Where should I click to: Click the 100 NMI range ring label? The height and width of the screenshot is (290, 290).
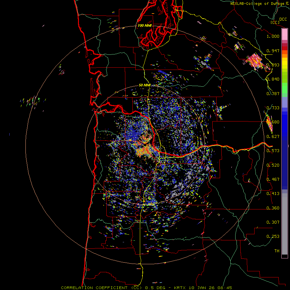point(145,25)
